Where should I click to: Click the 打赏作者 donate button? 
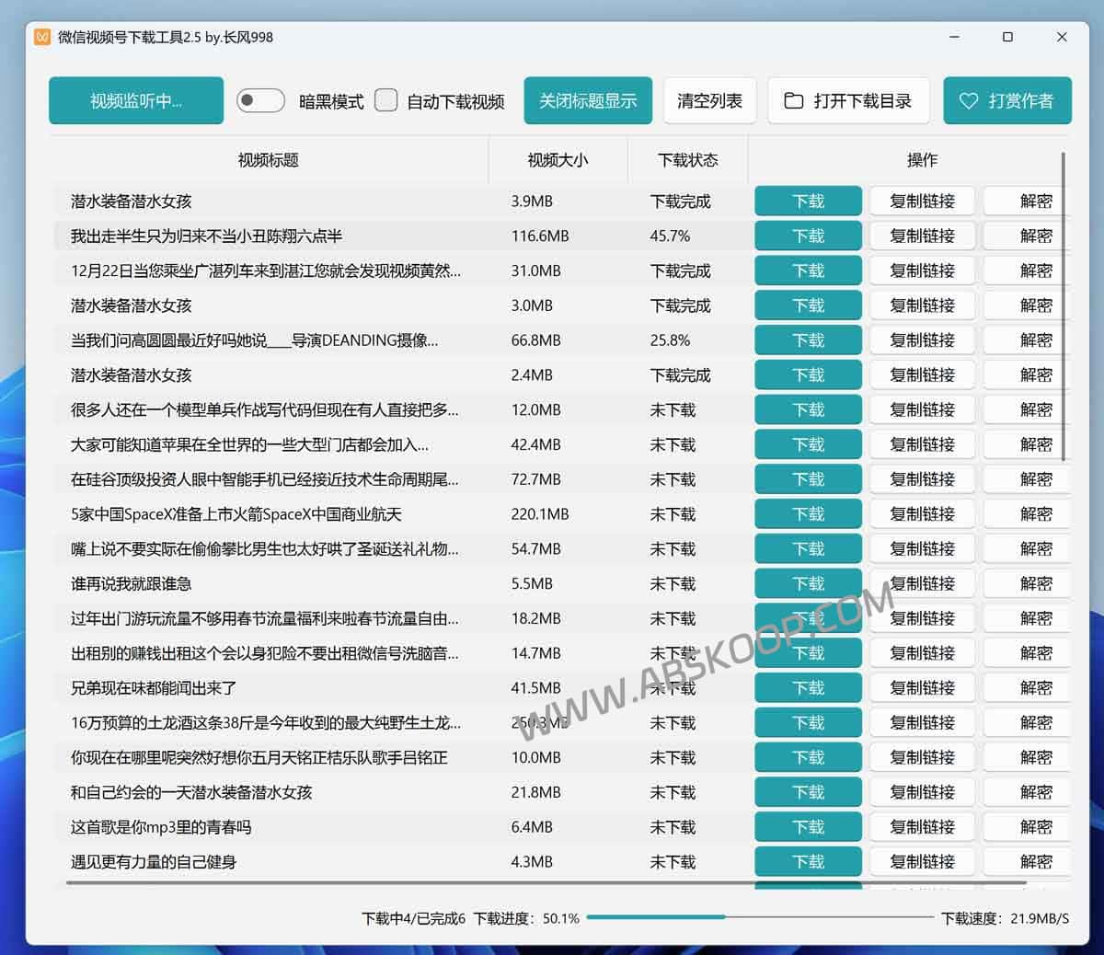point(1007,101)
